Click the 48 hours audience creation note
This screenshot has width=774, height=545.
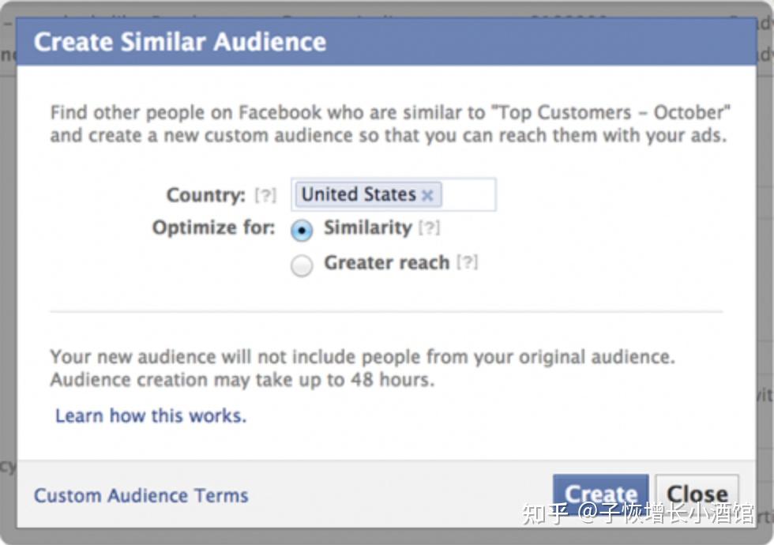(x=242, y=380)
